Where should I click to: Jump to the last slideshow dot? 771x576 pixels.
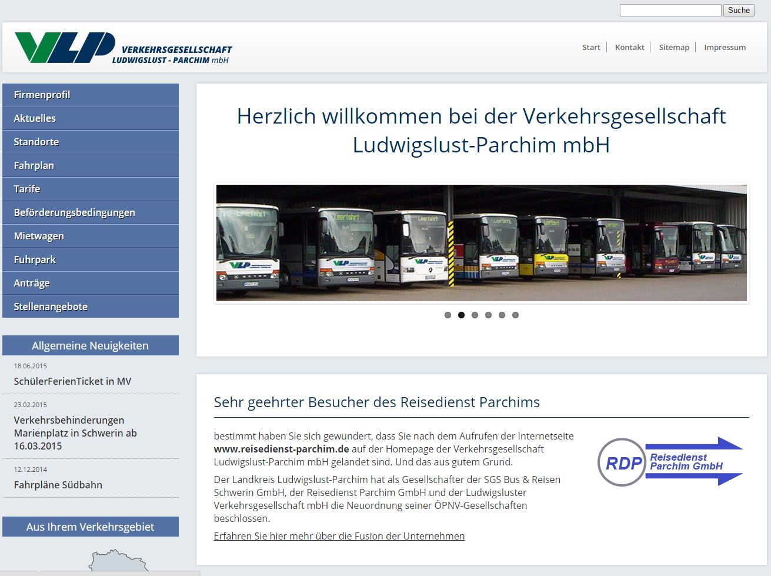pyautogui.click(x=515, y=315)
